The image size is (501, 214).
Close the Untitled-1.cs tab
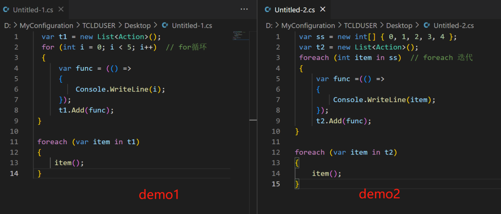(61, 9)
